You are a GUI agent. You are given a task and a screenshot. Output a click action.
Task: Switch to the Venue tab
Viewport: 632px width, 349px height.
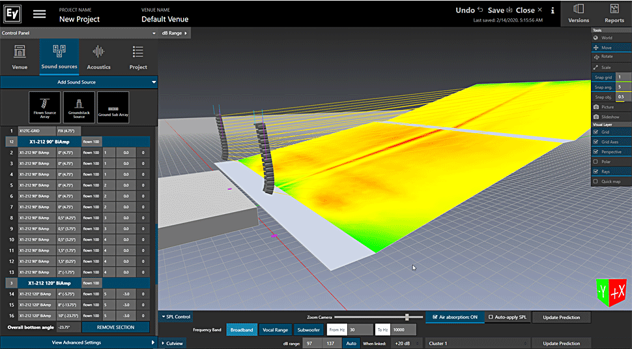pos(20,57)
